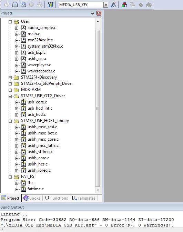The image size is (183, 232).
Task: Open Target Options magic wand icon
Action: click(x=113, y=5)
